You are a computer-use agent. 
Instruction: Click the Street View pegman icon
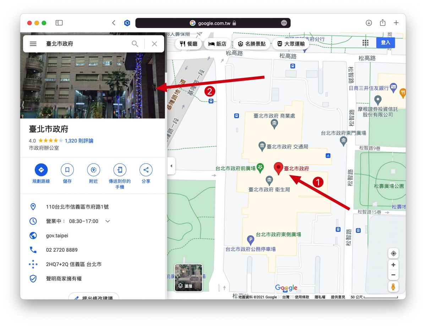(393, 287)
